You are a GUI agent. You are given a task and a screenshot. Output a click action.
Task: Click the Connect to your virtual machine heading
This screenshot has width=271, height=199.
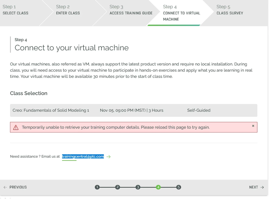(x=72, y=48)
